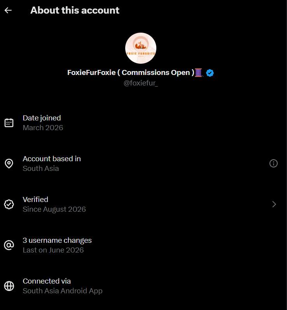Click the Connected via label
Screen dimensions: 287x310
pyautogui.click(x=47, y=281)
